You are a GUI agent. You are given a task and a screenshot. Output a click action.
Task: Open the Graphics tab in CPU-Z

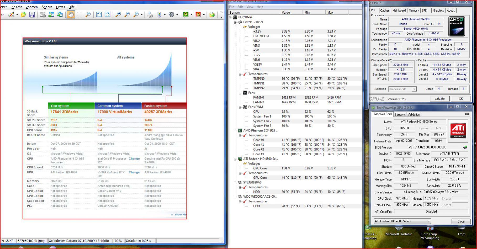pos(438,10)
